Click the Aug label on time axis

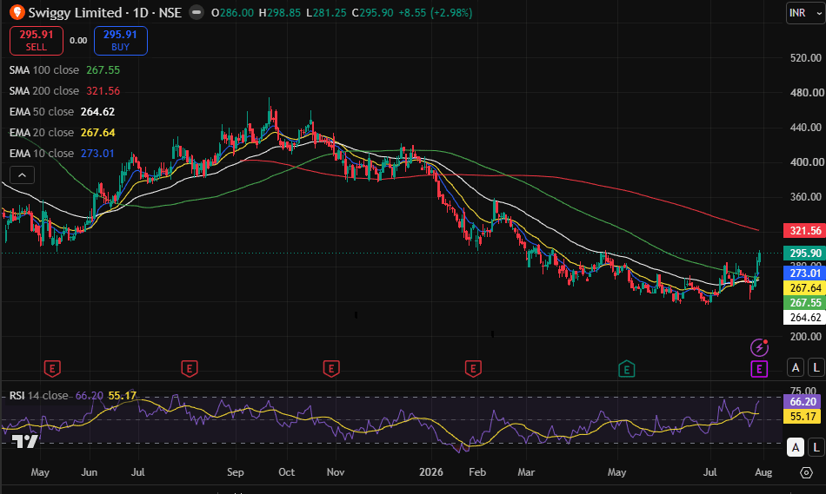click(763, 472)
